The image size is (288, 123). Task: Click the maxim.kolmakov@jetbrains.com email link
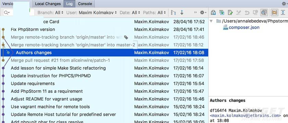[x=245, y=116]
